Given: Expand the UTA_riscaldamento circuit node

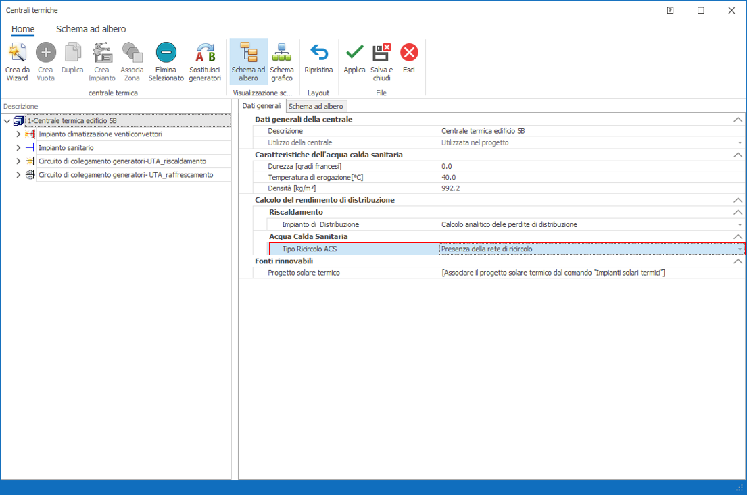Looking at the screenshot, I should 18,161.
